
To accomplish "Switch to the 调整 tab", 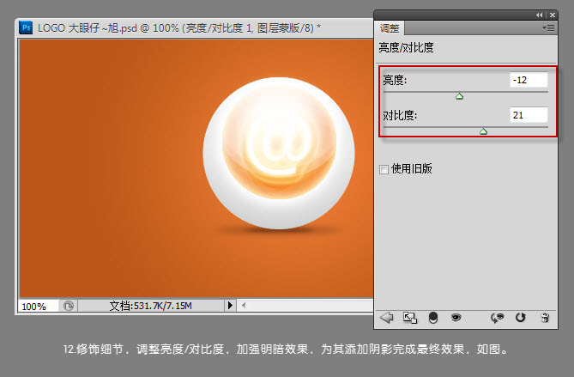I will tap(390, 28).
